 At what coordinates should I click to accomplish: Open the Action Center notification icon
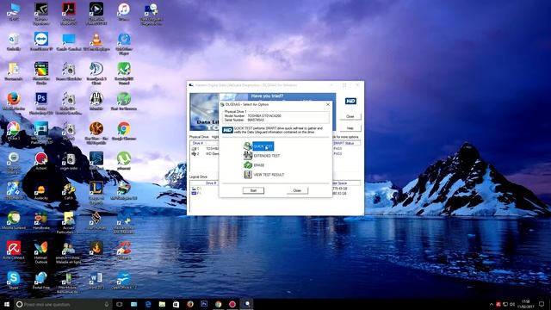coord(542,304)
